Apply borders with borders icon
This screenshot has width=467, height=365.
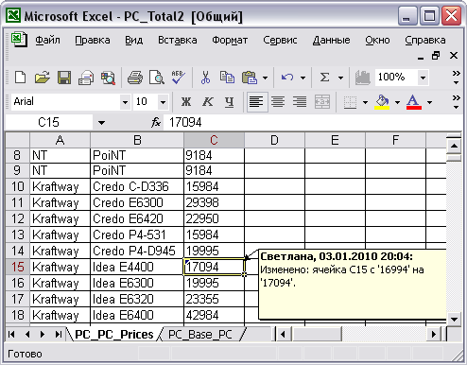(x=350, y=102)
